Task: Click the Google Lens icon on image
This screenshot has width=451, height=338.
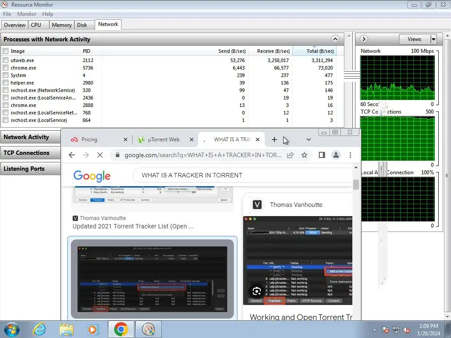Action: pyautogui.click(x=257, y=291)
